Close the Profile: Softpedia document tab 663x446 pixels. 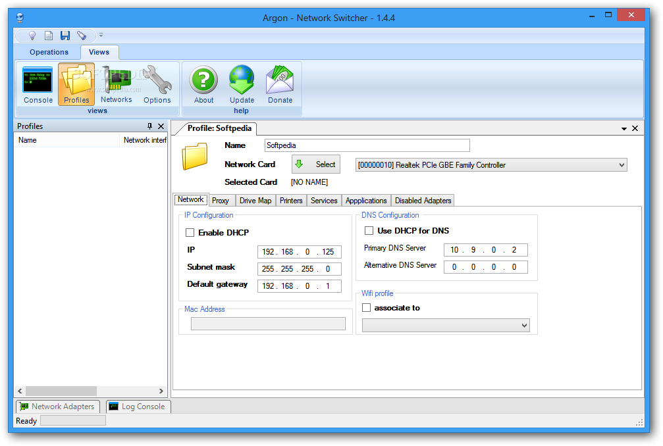[x=635, y=128]
